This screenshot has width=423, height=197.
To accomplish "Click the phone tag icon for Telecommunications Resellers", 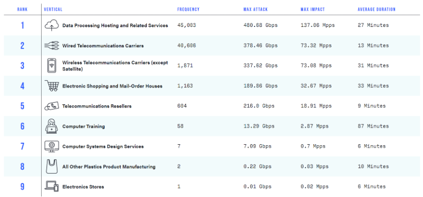I will pos(51,106).
